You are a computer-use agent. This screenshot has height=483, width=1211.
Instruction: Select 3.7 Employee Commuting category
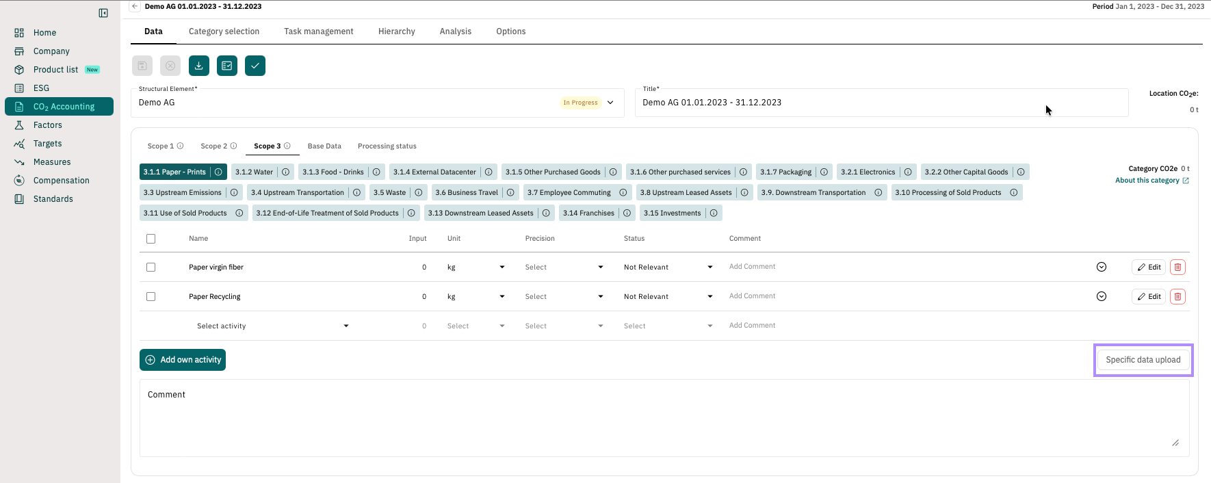[x=569, y=192]
